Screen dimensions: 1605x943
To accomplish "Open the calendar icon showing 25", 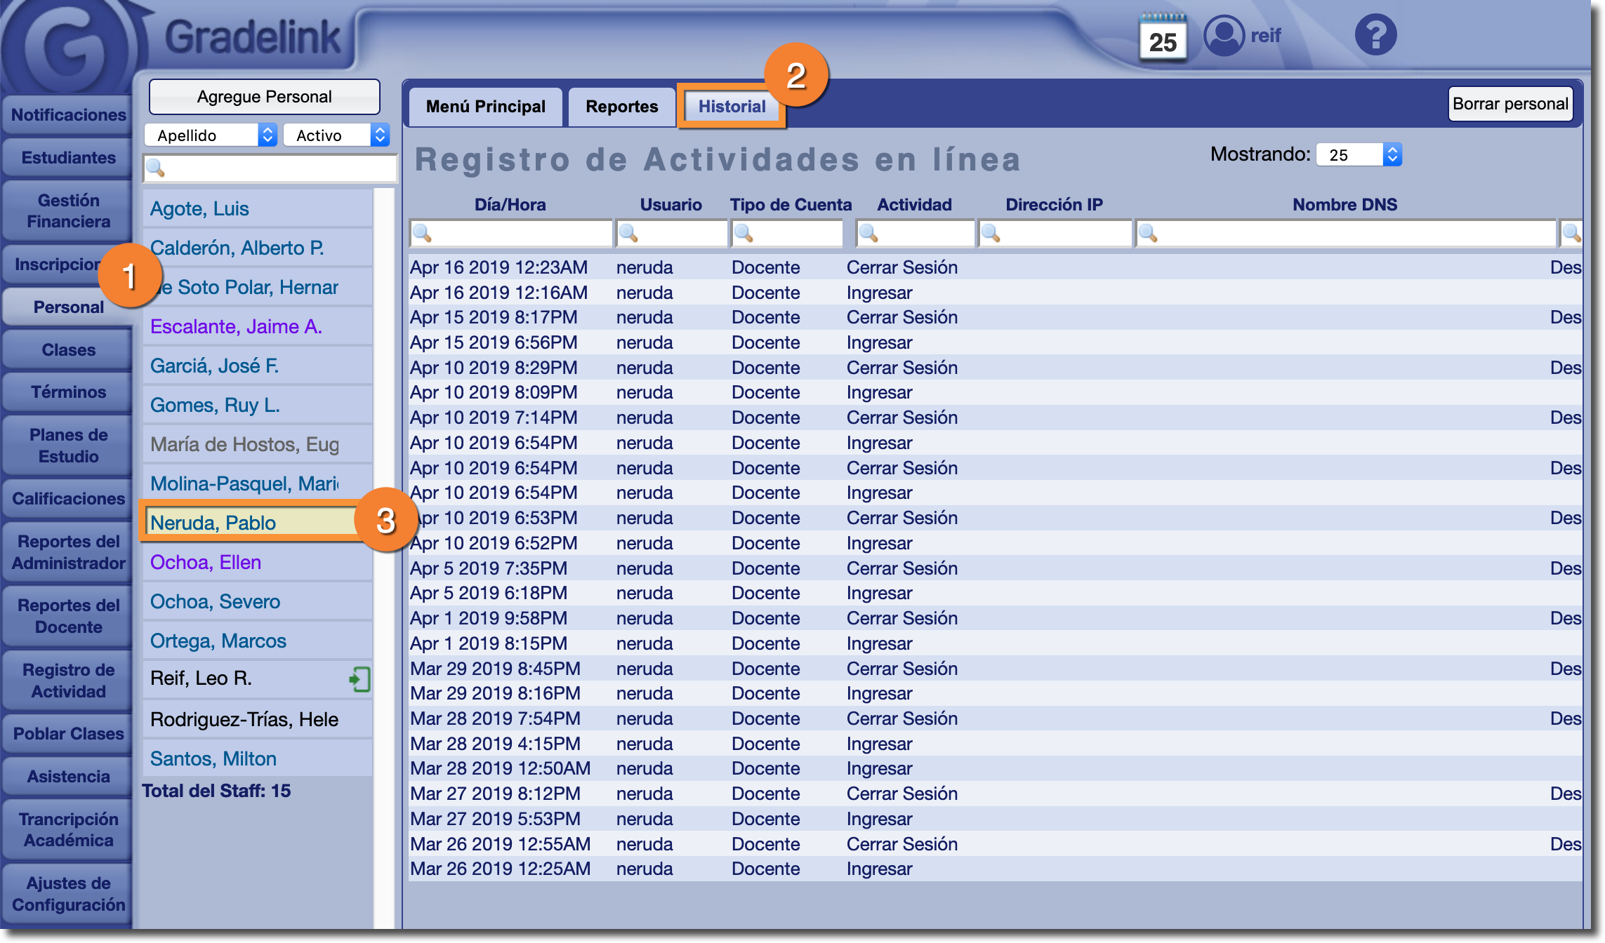I will 1163,38.
